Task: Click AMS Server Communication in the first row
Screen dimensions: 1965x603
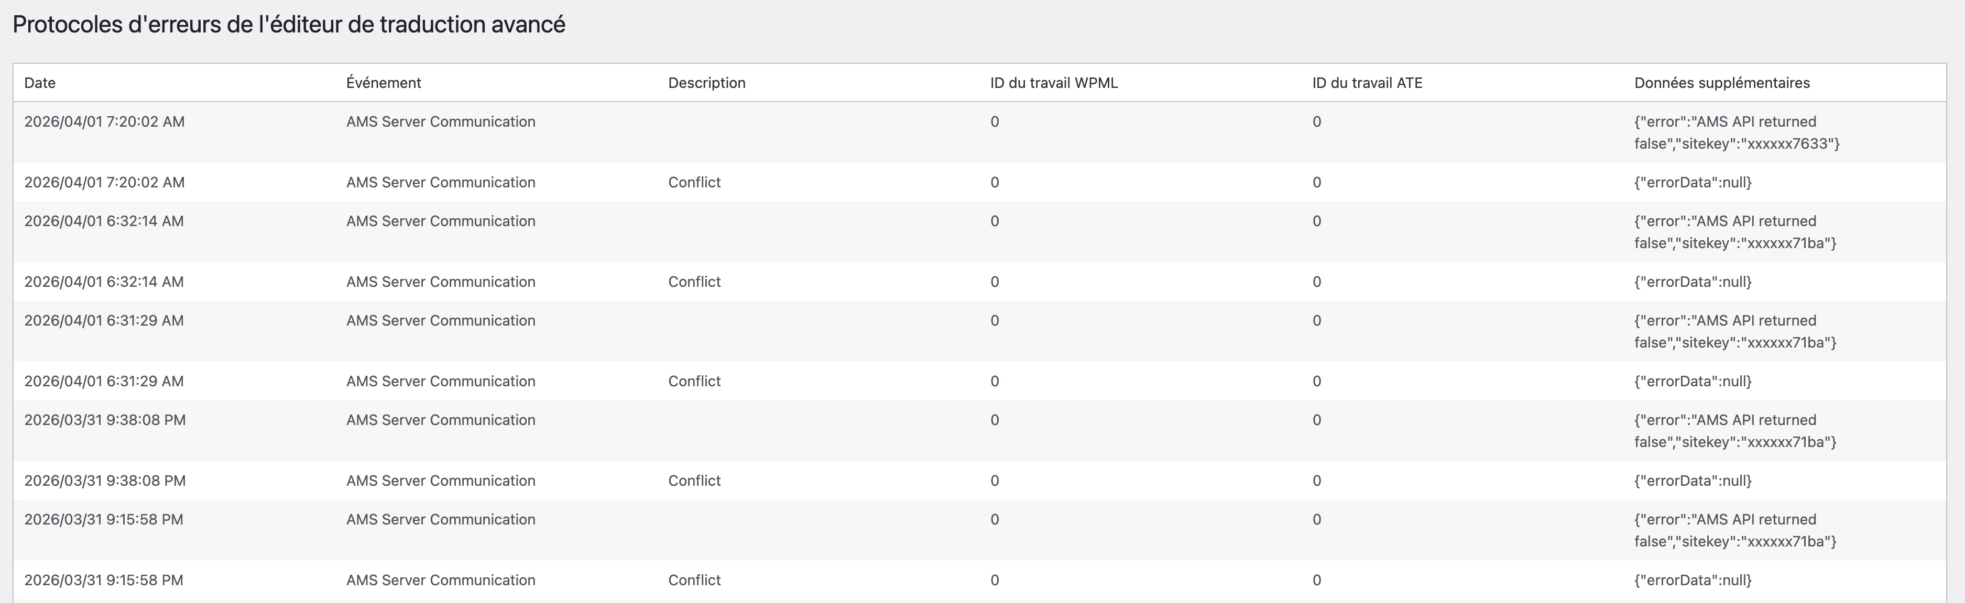Action: [440, 122]
